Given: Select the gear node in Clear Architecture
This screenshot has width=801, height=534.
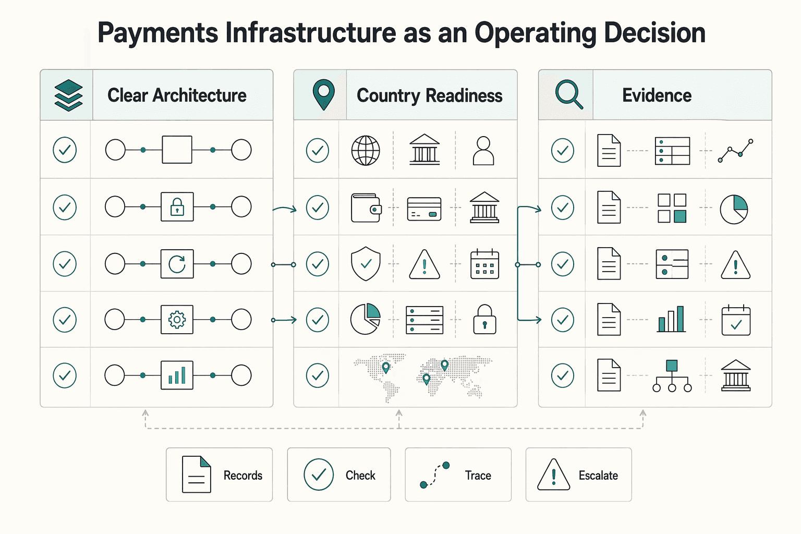Looking at the screenshot, I should pyautogui.click(x=177, y=319).
